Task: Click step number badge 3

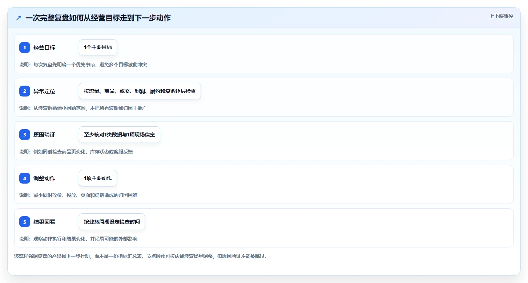Action: pos(25,135)
